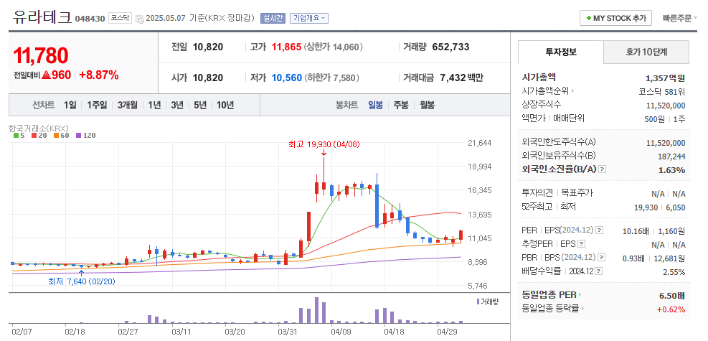Screen dimensions: 708x341
Task: Click the 투자의견 label
Action: (537, 193)
